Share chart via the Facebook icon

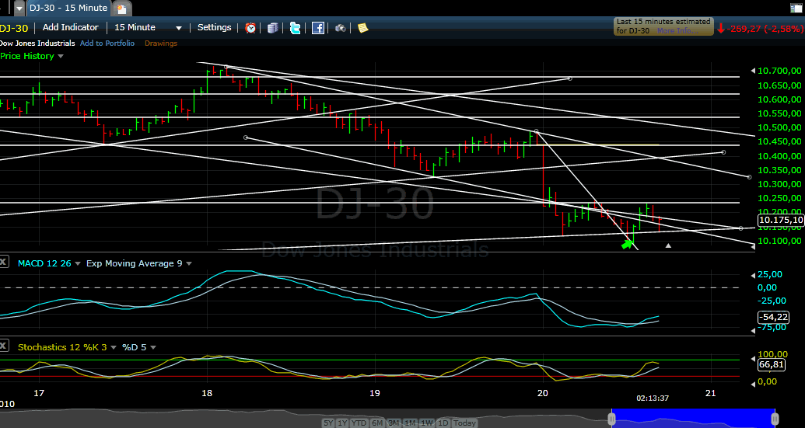pyautogui.click(x=318, y=28)
